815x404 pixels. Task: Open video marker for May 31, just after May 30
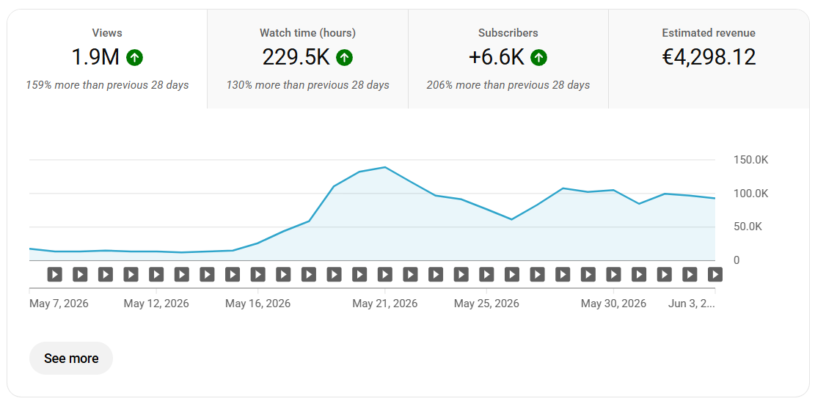(x=639, y=274)
